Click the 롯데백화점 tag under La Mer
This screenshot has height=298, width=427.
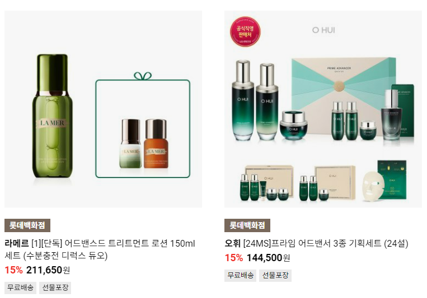tap(27, 225)
